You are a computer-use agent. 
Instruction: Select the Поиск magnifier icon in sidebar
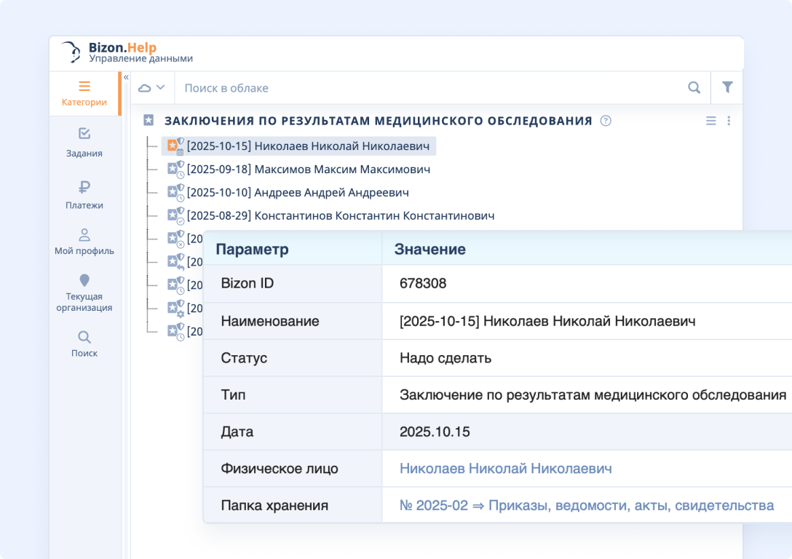coord(84,336)
